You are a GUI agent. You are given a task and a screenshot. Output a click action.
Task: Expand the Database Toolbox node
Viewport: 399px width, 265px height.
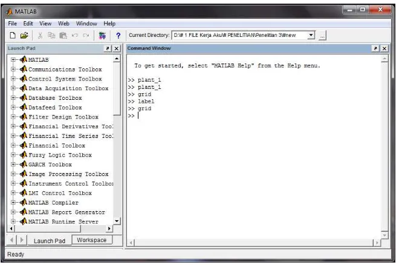(13, 98)
